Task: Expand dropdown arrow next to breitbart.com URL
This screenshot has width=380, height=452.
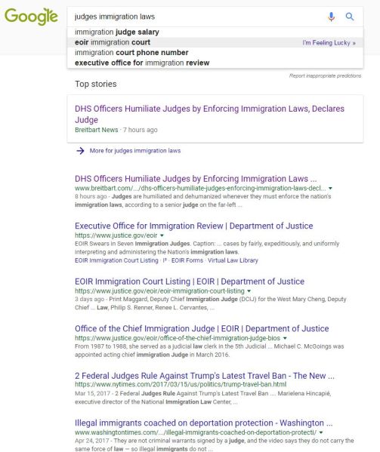Action: [x=330, y=188]
